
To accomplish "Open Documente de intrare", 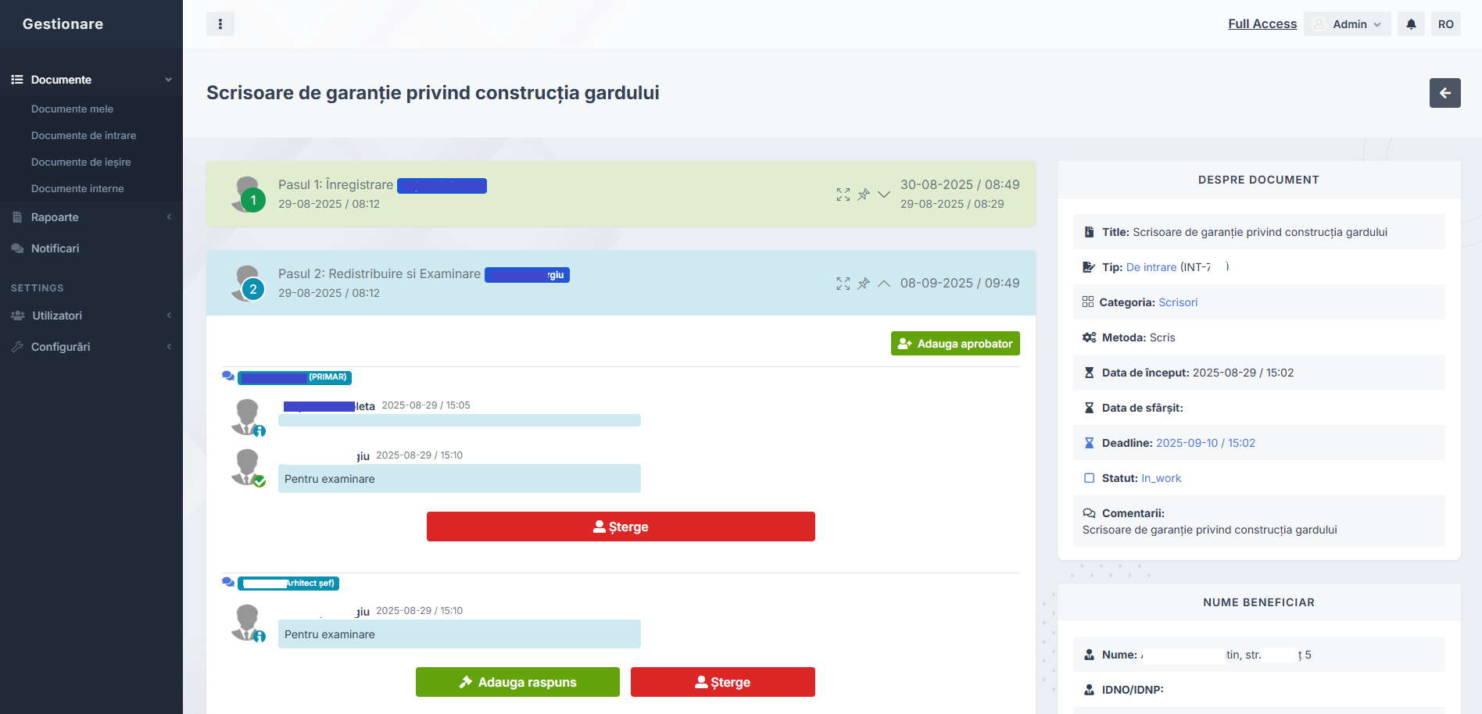I will coord(84,135).
